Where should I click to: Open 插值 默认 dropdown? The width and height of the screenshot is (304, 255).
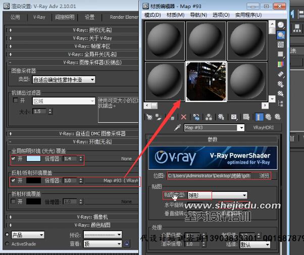coord(255,245)
